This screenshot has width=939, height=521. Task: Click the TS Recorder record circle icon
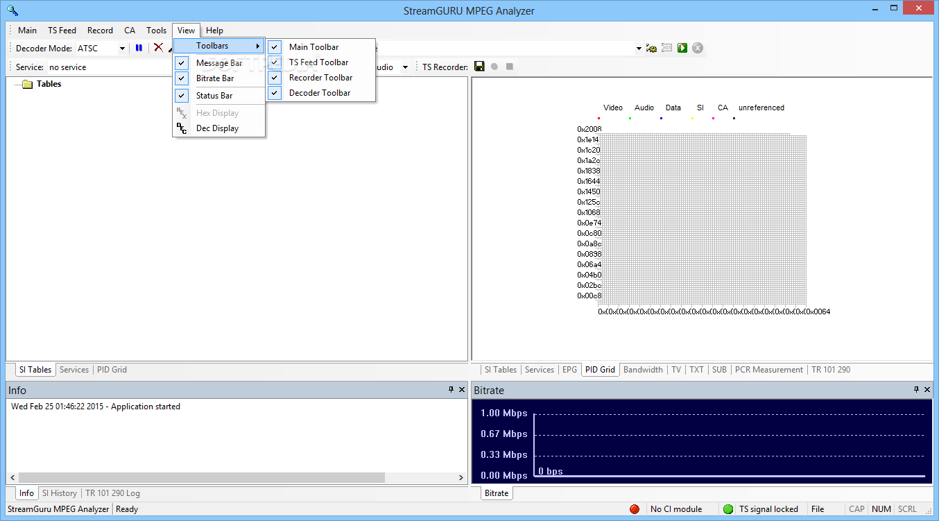click(x=494, y=67)
